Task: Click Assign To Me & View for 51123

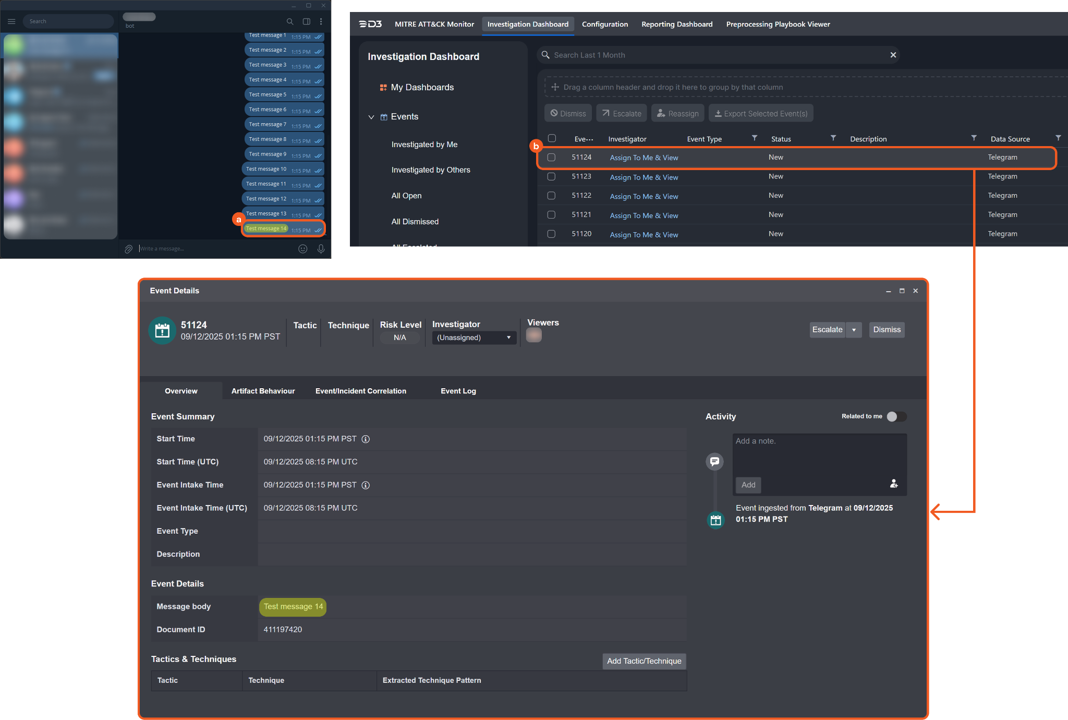Action: [x=644, y=177]
